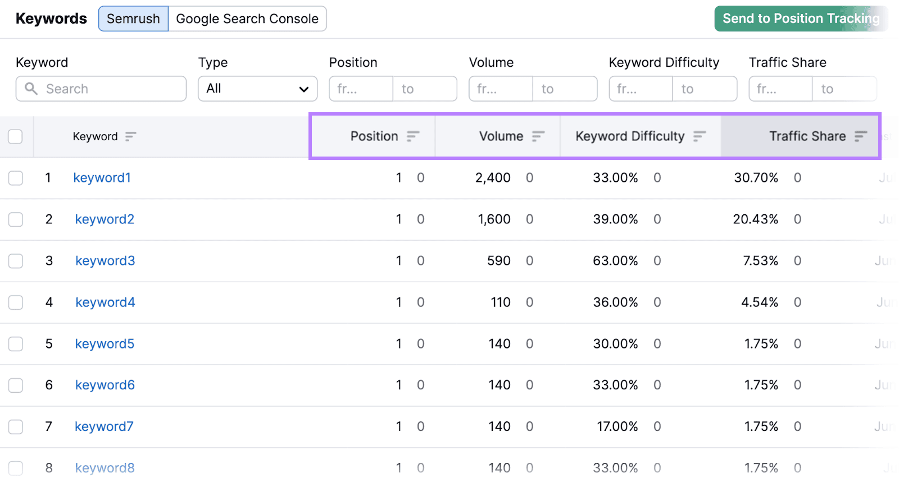The height and width of the screenshot is (487, 899).
Task: Switch to the Google Search Console tab
Action: point(247,19)
